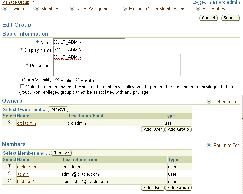The width and height of the screenshot is (243, 194).
Task: Open the Existing Group Memberships section link
Action: point(157,9)
